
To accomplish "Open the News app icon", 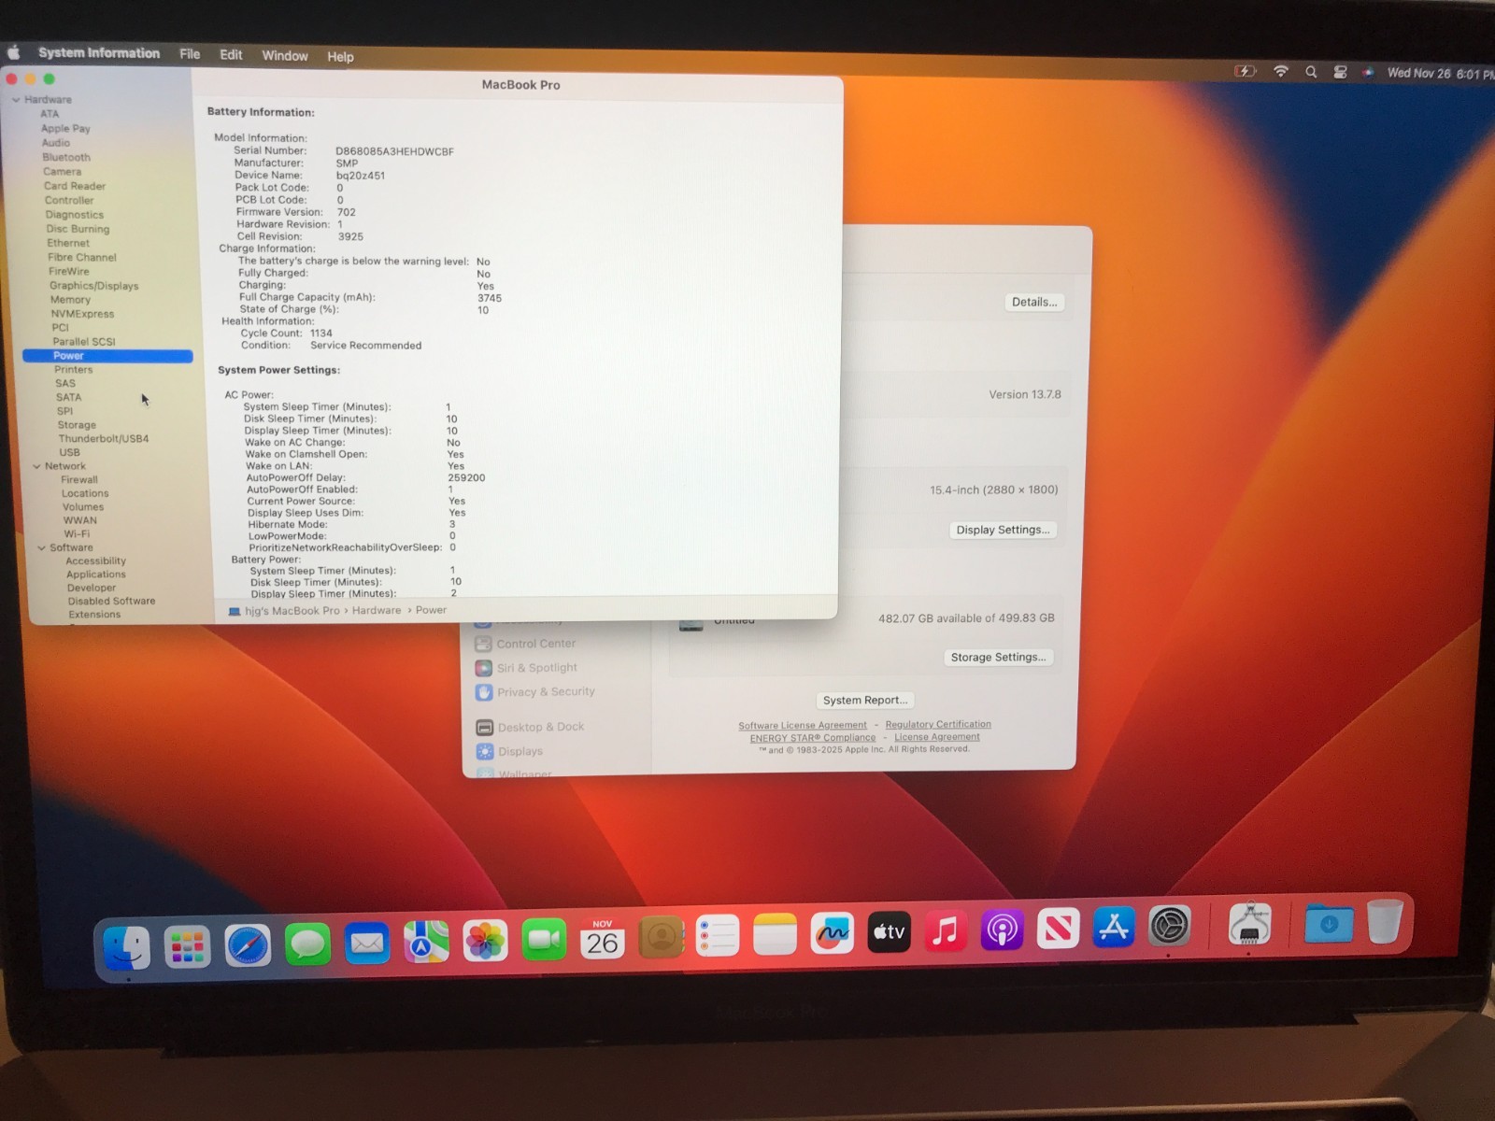I will pyautogui.click(x=1058, y=929).
